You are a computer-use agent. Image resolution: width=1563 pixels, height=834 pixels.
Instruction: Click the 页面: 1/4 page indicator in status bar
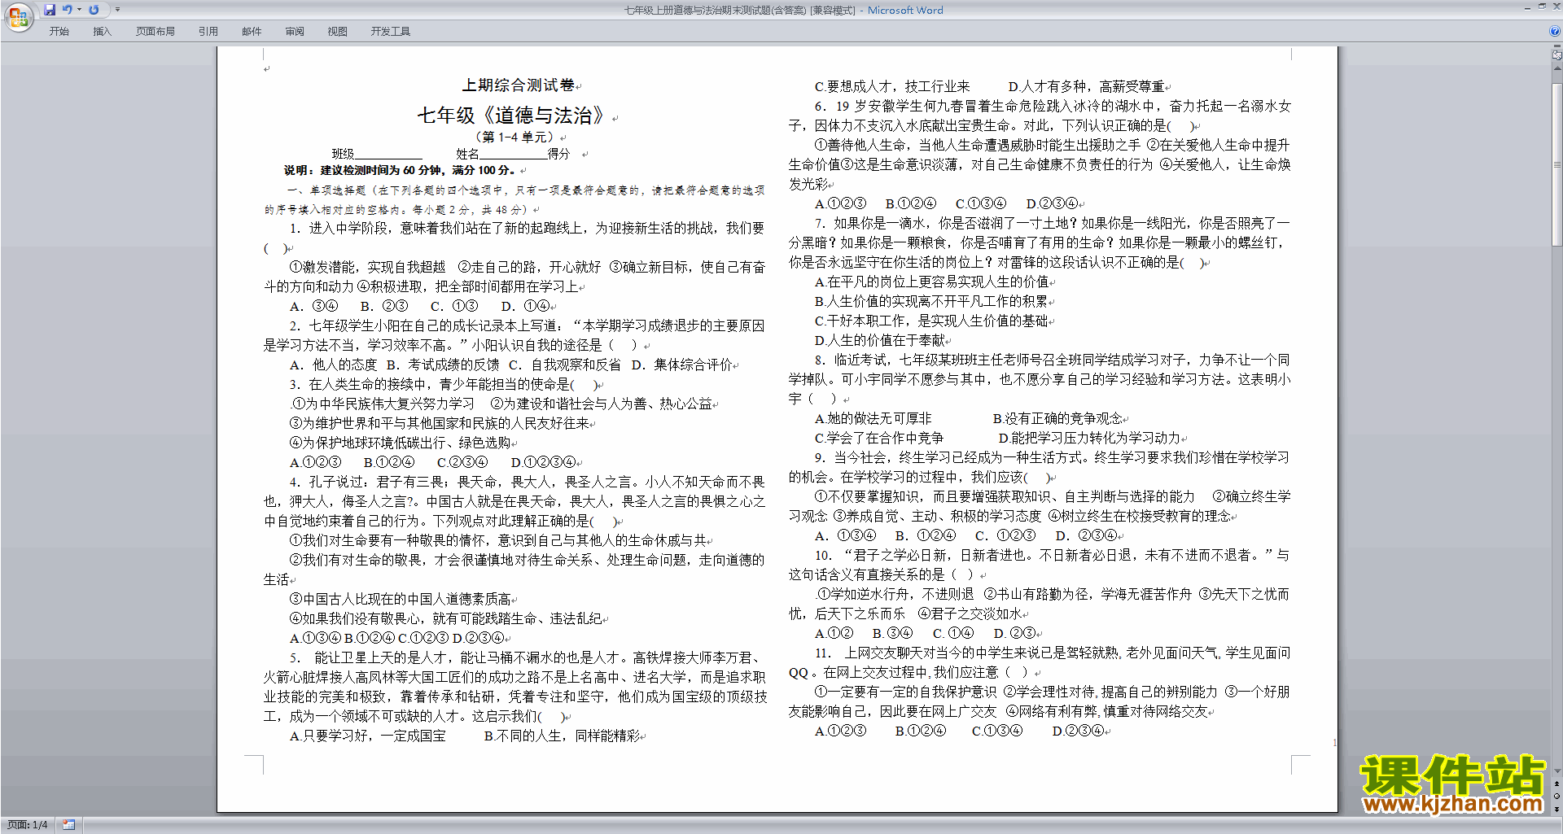28,825
